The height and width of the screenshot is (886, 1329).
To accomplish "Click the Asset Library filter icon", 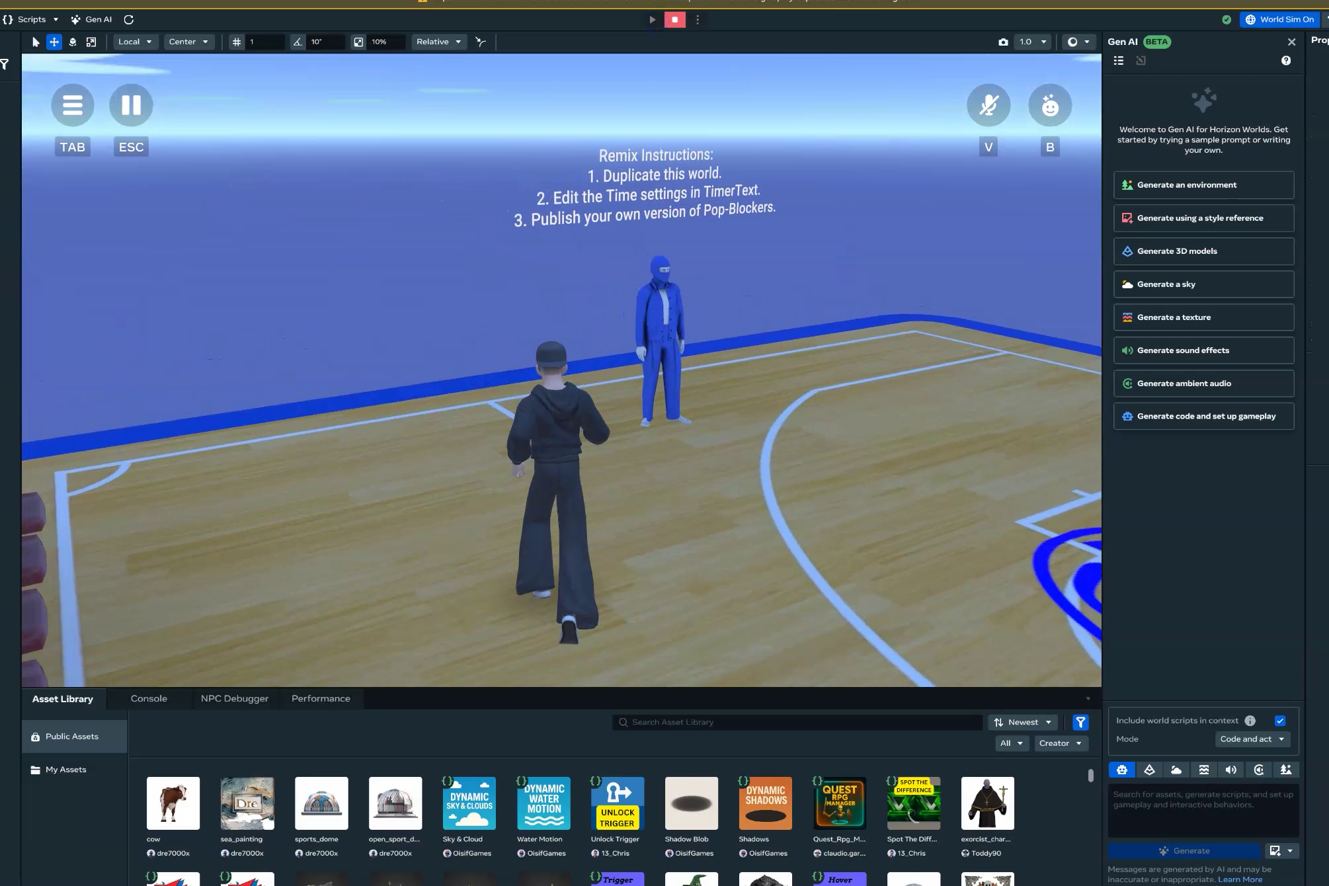I will click(x=1080, y=723).
